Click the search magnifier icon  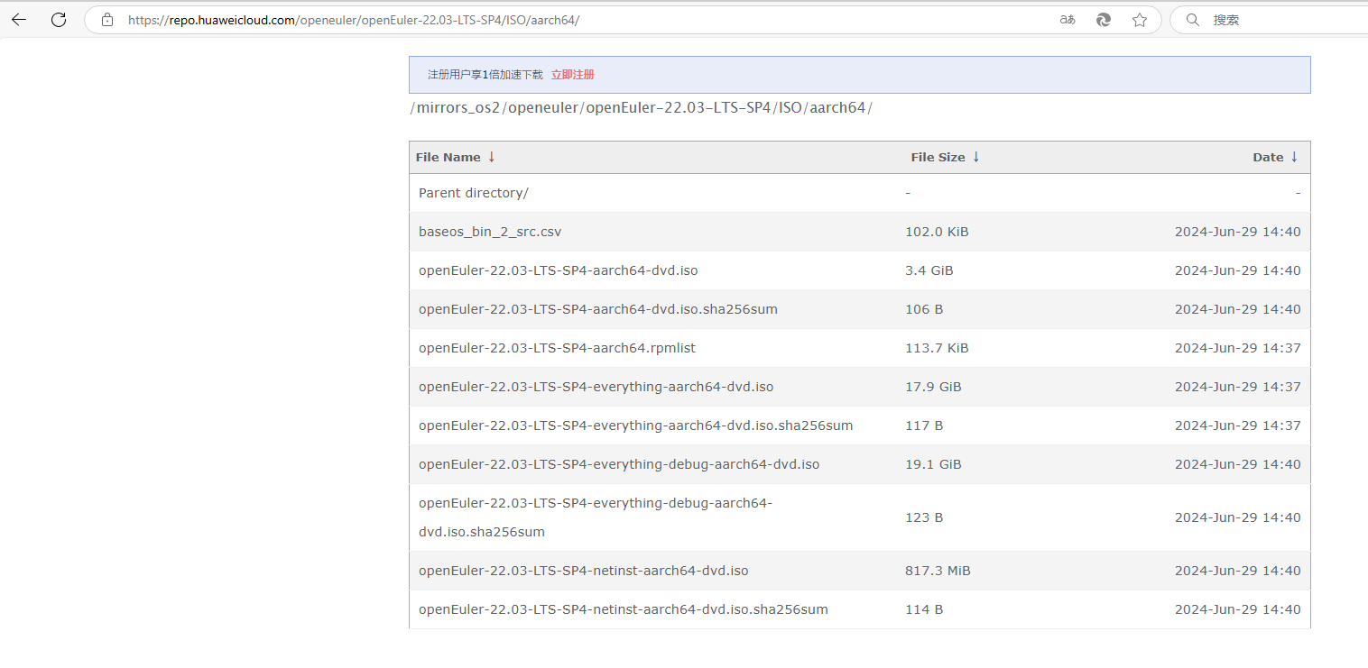tap(1193, 20)
